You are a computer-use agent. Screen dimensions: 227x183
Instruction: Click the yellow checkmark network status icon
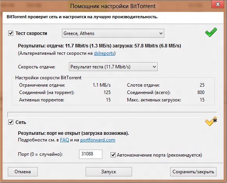(211, 121)
